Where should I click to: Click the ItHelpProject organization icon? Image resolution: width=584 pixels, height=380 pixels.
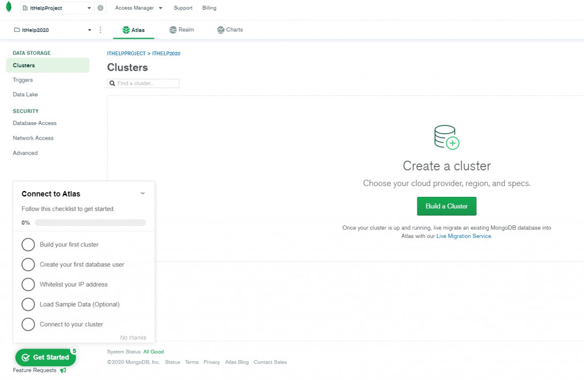25,8
